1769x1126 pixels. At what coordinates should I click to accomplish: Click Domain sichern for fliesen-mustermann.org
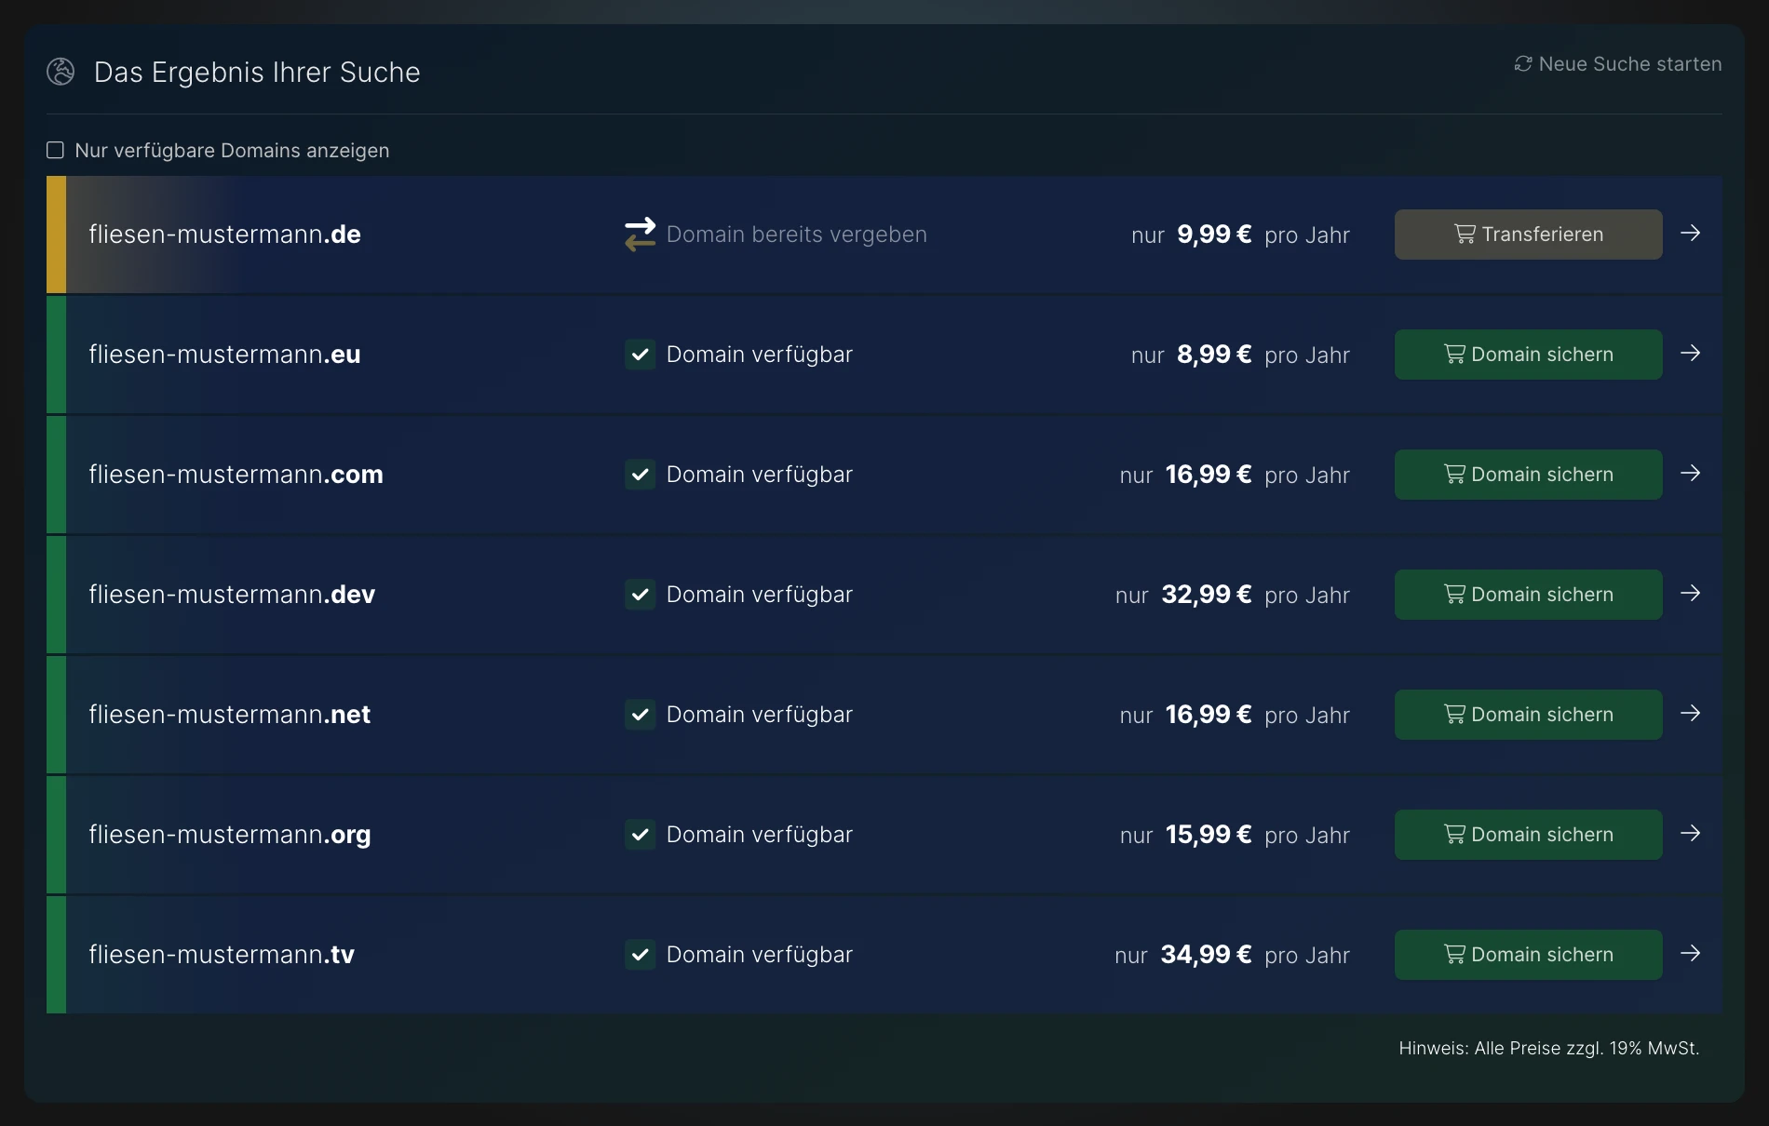(1528, 835)
